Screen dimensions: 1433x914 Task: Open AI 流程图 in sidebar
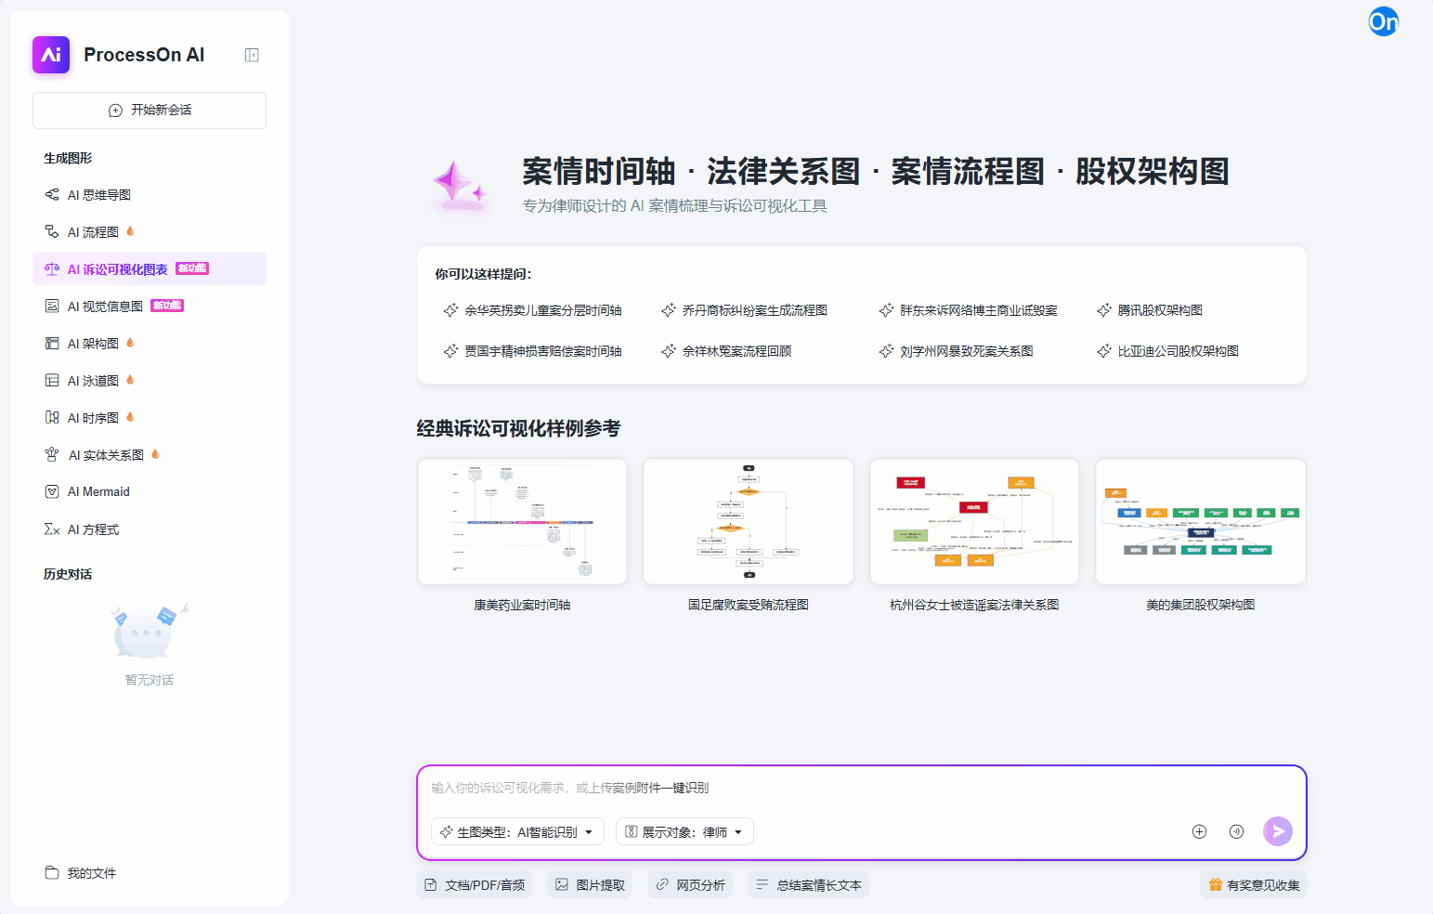150,232
